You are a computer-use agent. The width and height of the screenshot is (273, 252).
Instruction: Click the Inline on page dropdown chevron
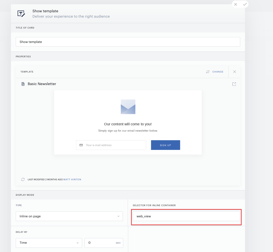click(x=118, y=216)
